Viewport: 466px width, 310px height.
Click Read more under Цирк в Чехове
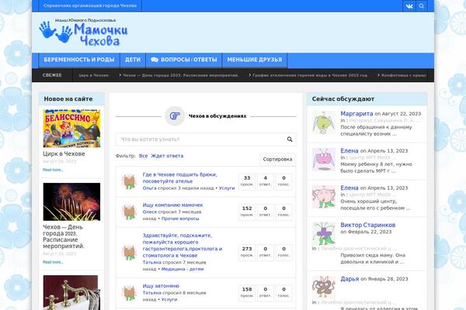point(53,170)
